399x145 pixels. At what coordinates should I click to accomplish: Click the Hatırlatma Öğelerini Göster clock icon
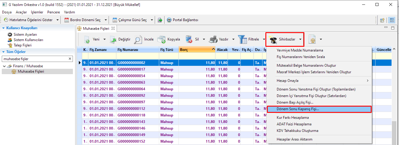(x=6, y=20)
